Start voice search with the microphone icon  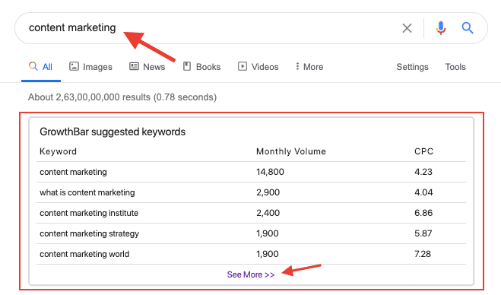[x=441, y=28]
